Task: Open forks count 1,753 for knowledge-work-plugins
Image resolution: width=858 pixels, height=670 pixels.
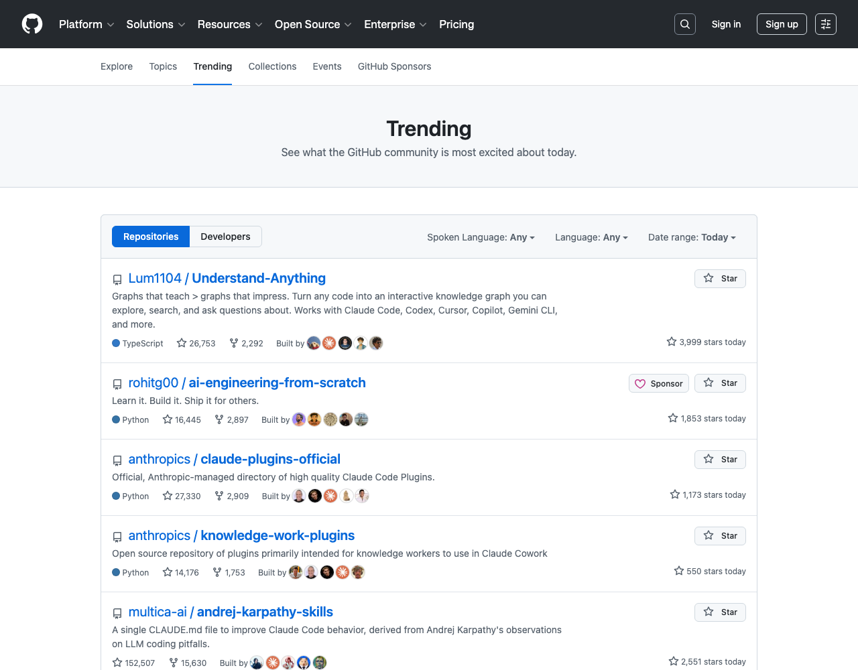Action: pyautogui.click(x=229, y=572)
